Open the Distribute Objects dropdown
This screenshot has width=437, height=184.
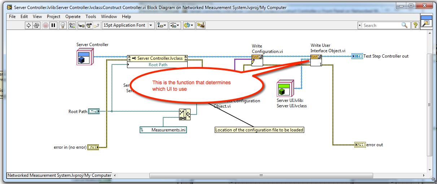point(175,25)
